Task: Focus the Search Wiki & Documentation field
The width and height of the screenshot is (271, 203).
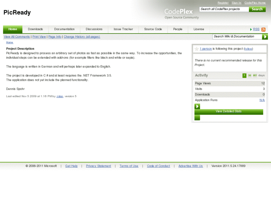Action: (x=237, y=37)
